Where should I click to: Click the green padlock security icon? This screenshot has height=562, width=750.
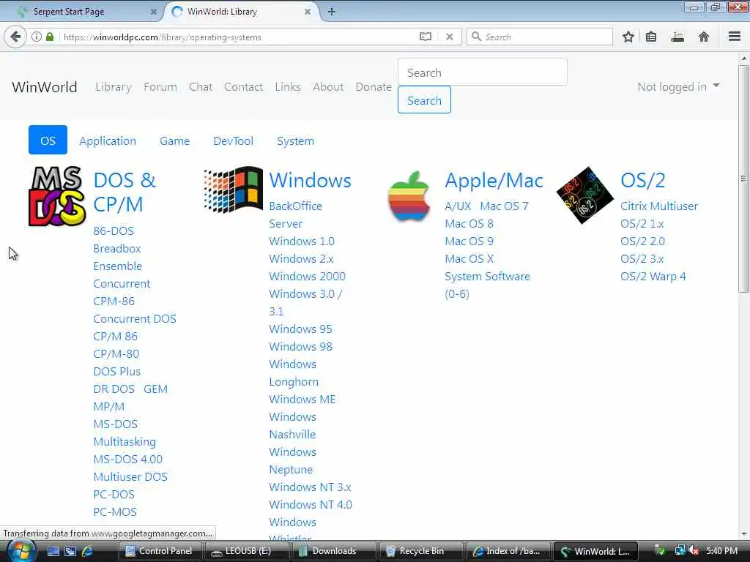pyautogui.click(x=50, y=37)
